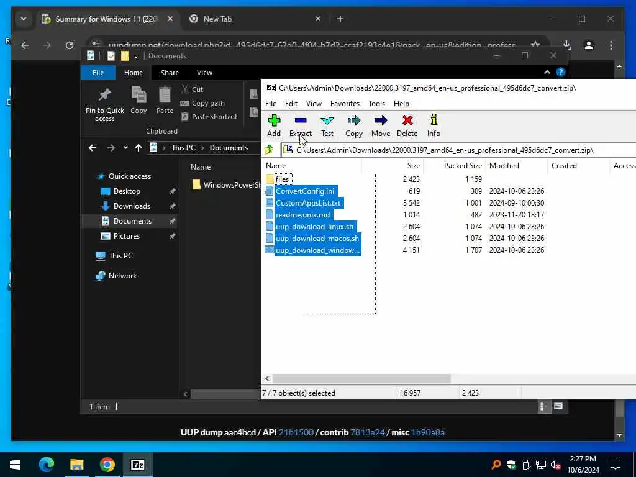The width and height of the screenshot is (636, 477).
Task: Click the 7-Zip scrollbar left arrow
Action: (267, 378)
